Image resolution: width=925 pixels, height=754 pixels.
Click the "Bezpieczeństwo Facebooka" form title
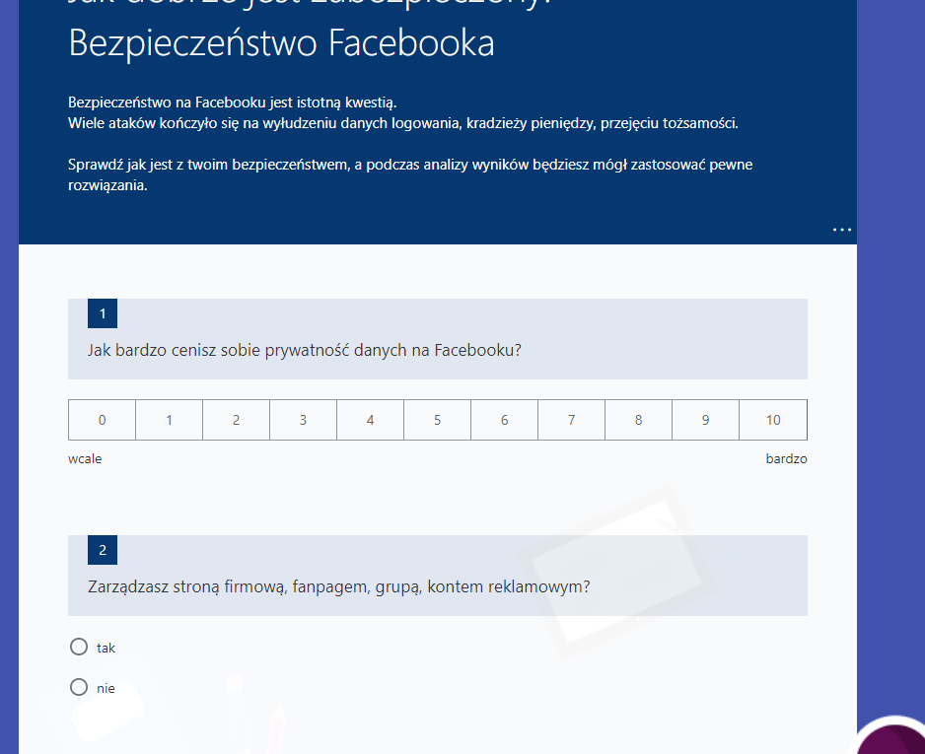pos(281,43)
